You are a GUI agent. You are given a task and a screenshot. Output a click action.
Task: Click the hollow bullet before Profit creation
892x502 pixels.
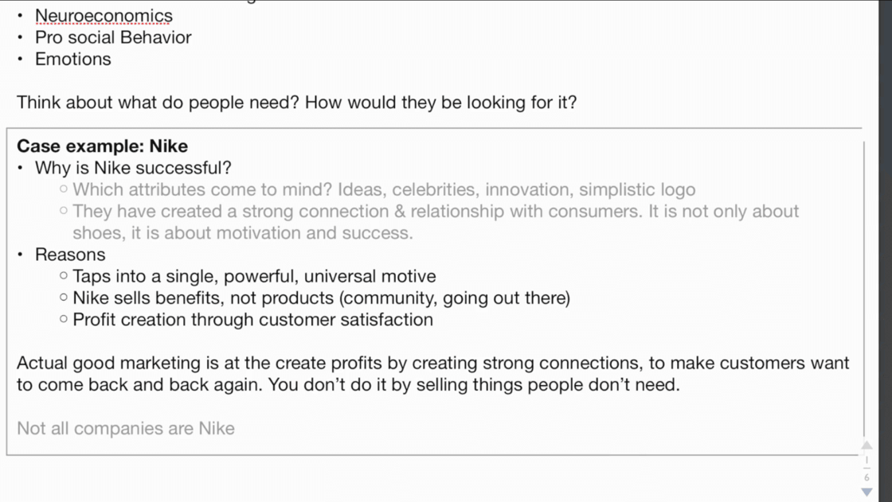[x=63, y=318]
